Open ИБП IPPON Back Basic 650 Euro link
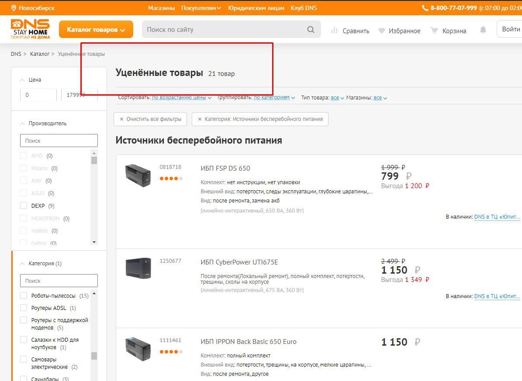522x381 pixels. tap(249, 342)
